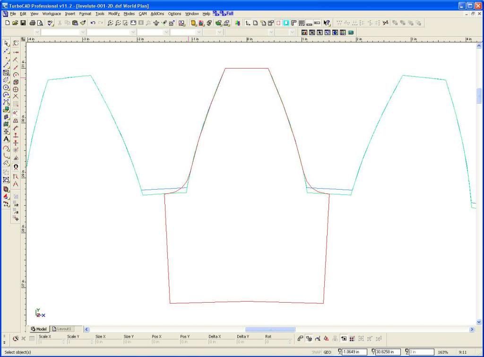Click the Undo arrow icon
Screen dimensions: 484x357
pos(93,23)
